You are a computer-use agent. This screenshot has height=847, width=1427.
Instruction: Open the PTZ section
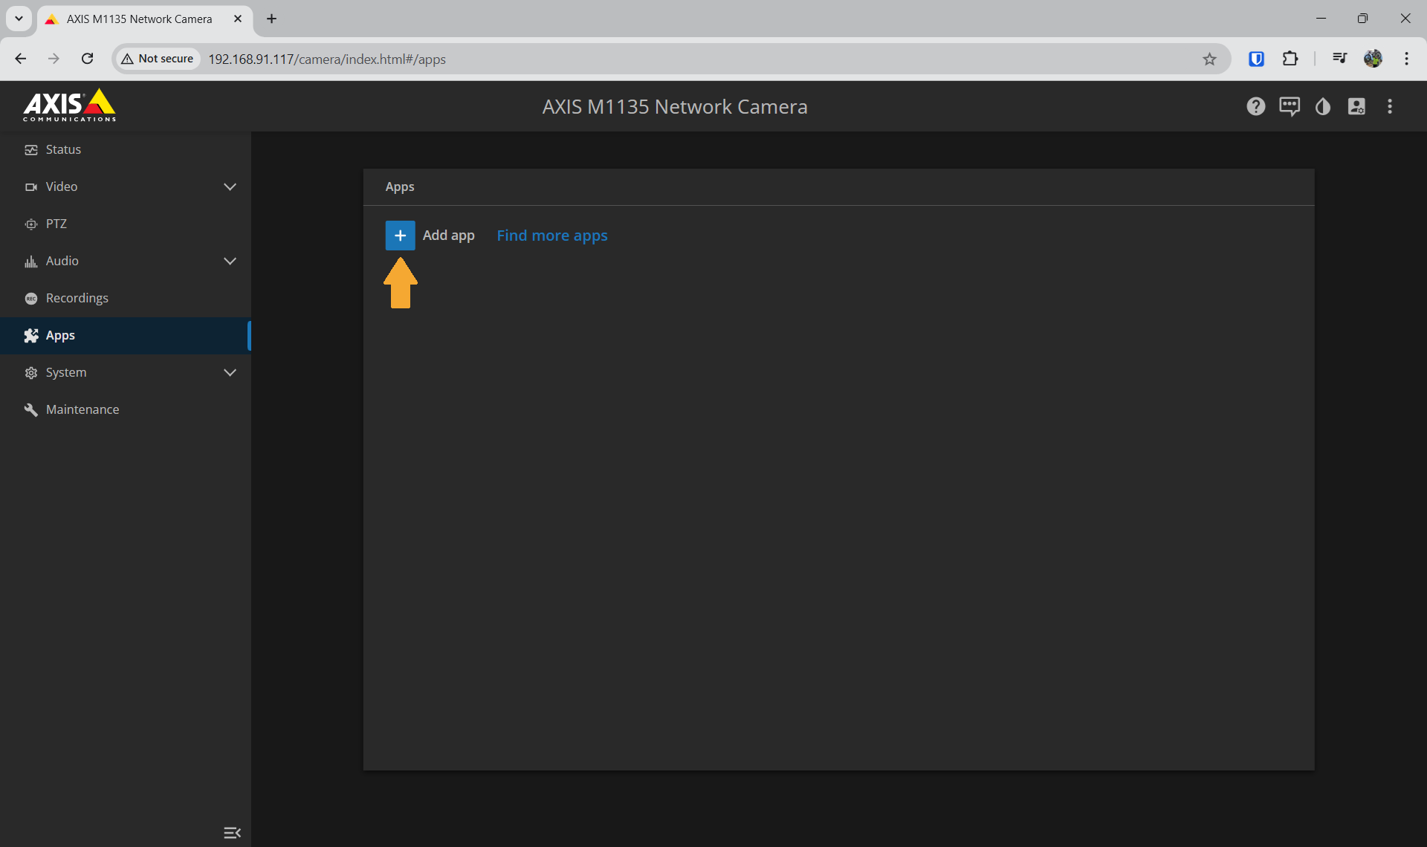(x=126, y=224)
